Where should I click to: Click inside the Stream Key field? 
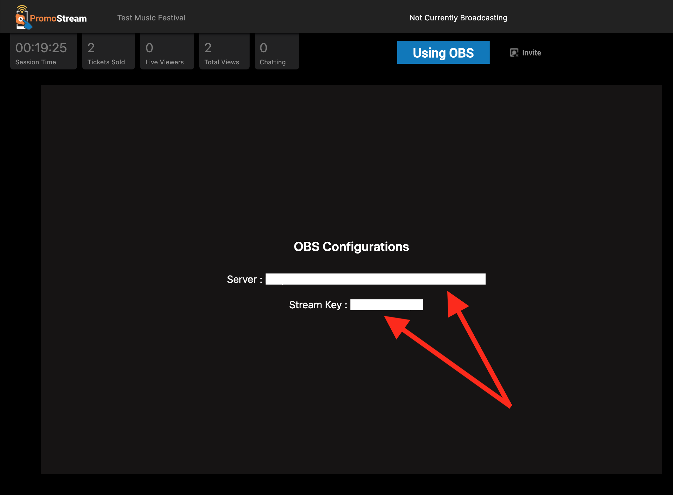pos(386,305)
